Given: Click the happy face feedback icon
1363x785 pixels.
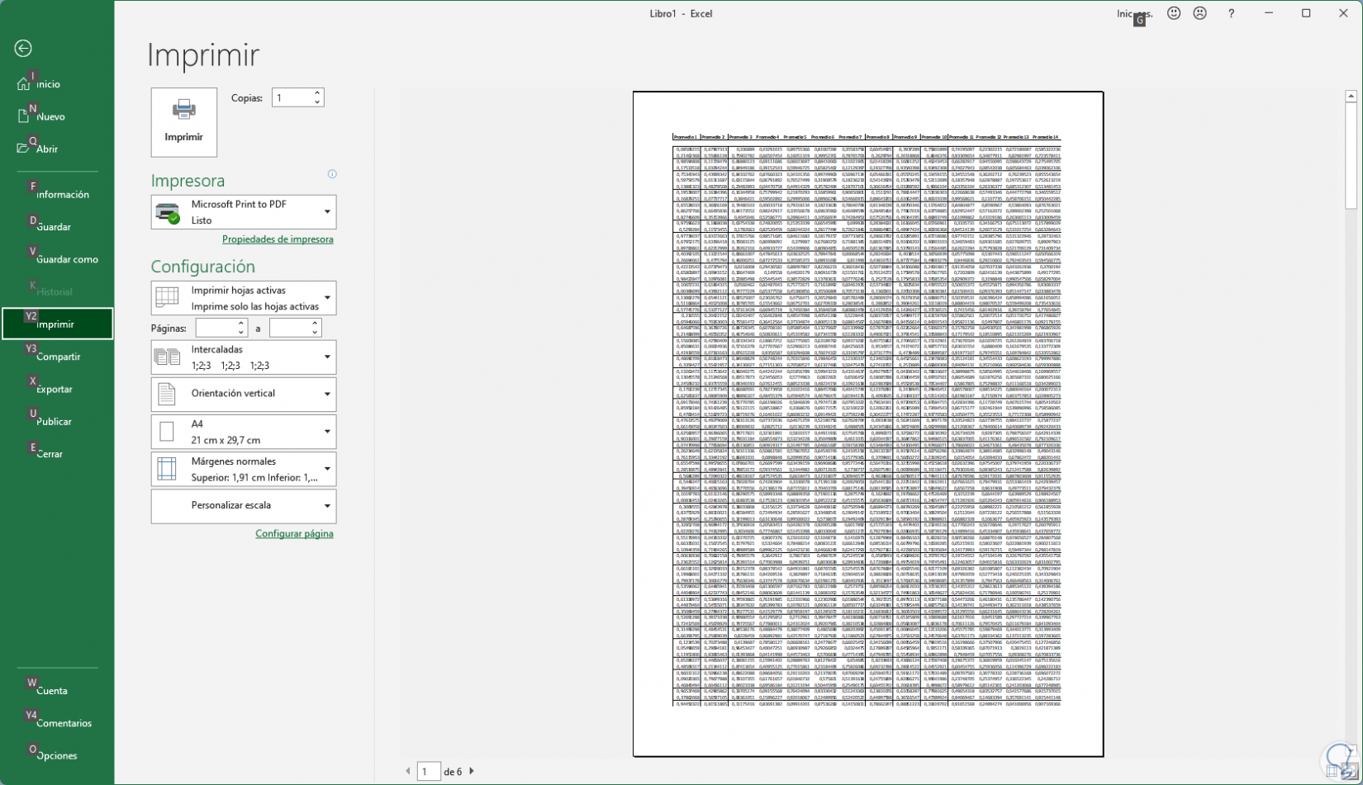Looking at the screenshot, I should point(1174,13).
